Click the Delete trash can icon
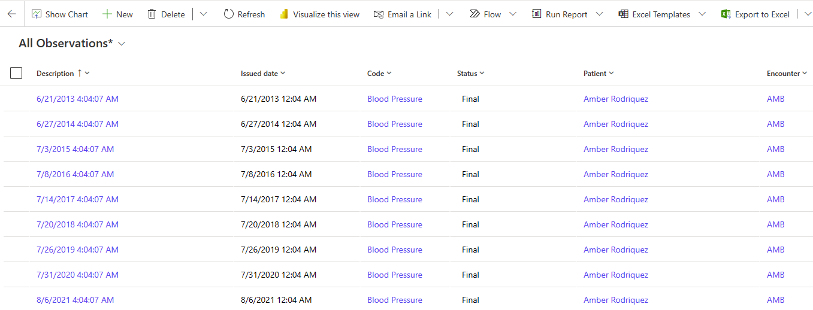The image size is (813, 310). point(152,14)
